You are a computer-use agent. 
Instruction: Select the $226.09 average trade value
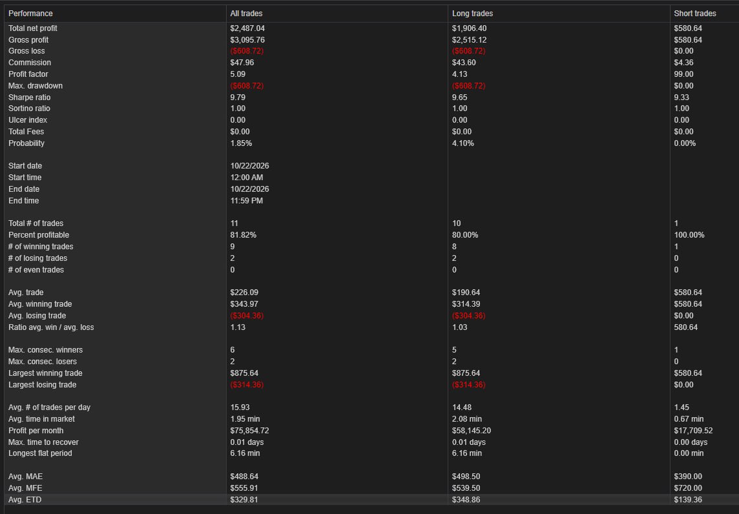tap(244, 293)
